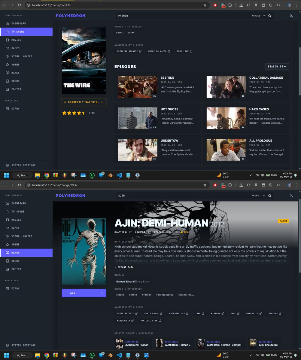Screen dimensions: 301x360
Task: Open the AJIN: Demi-Human 2 adaptation card
Action: (x=173, y=343)
